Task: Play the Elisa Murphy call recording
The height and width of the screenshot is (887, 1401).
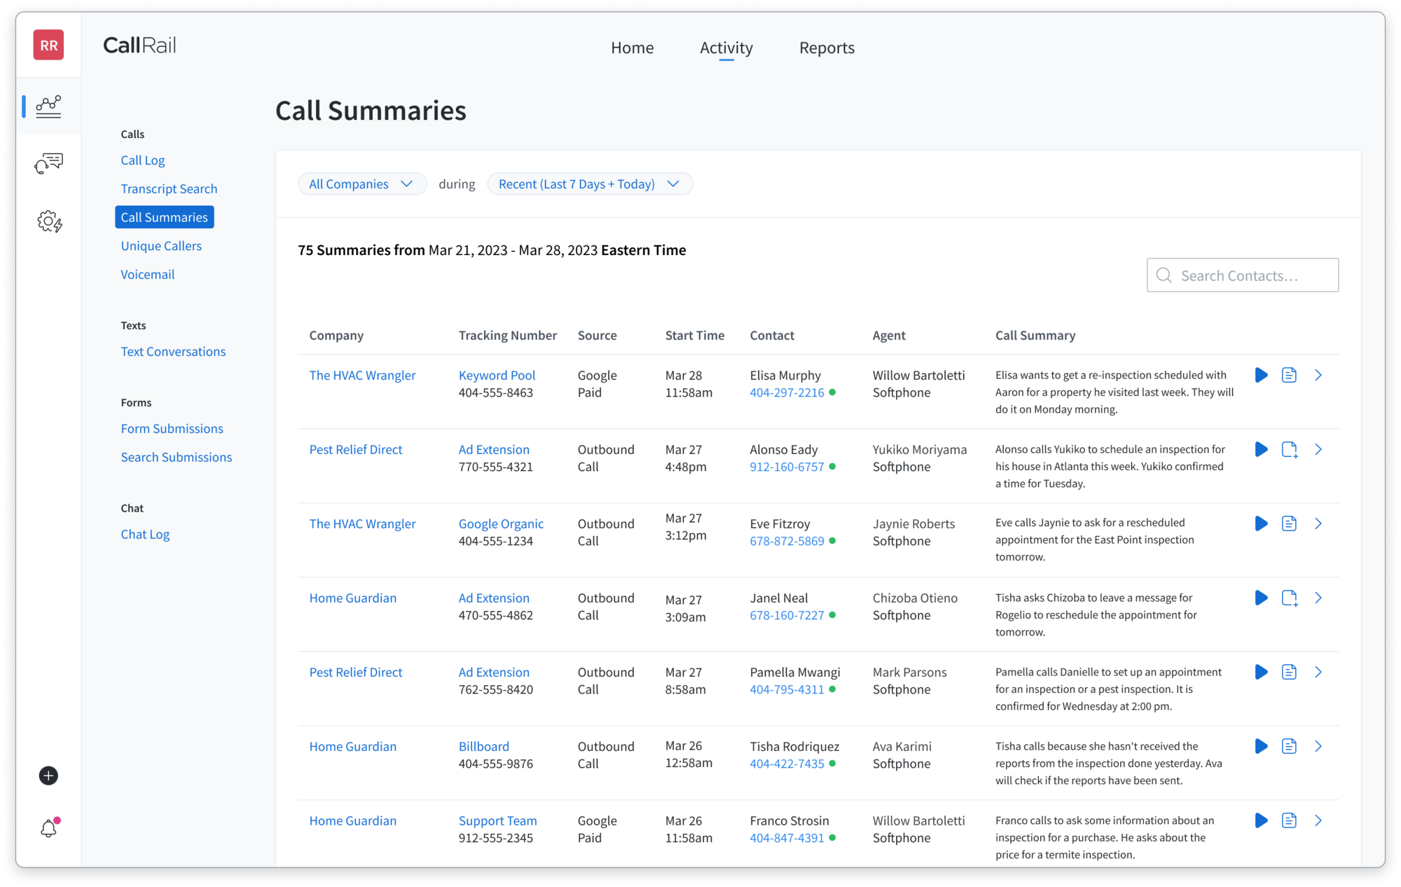Action: tap(1261, 376)
